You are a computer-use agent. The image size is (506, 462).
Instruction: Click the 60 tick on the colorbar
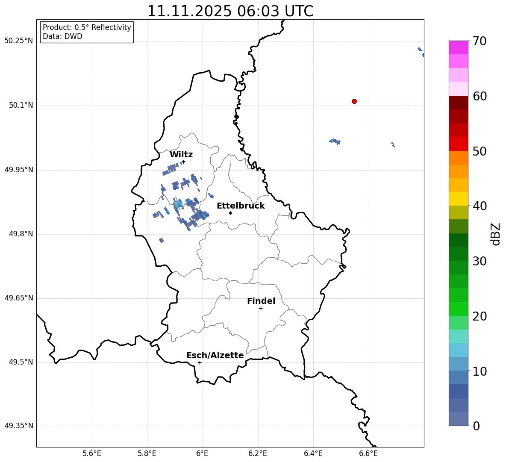pos(480,96)
